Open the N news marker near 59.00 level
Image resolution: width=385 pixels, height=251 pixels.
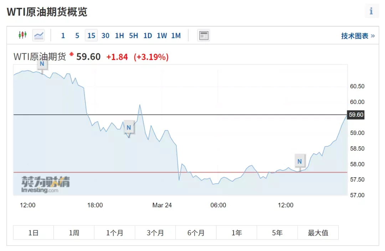point(129,127)
